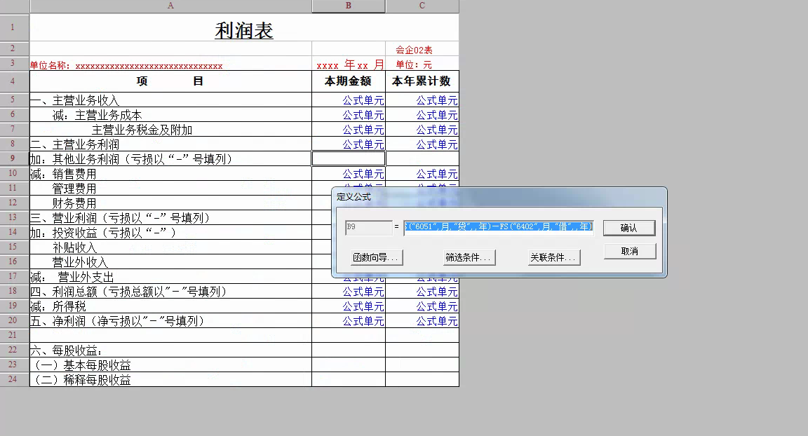Click the 营业外收入 row label
Image resolution: width=808 pixels, height=436 pixels.
click(x=170, y=262)
